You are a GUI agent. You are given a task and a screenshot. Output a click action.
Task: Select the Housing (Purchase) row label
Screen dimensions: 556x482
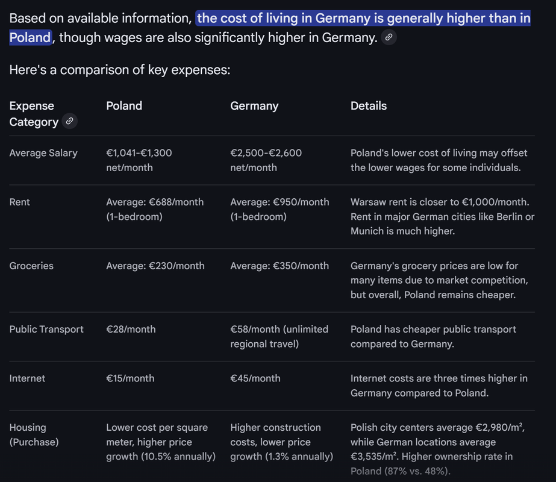pyautogui.click(x=34, y=434)
